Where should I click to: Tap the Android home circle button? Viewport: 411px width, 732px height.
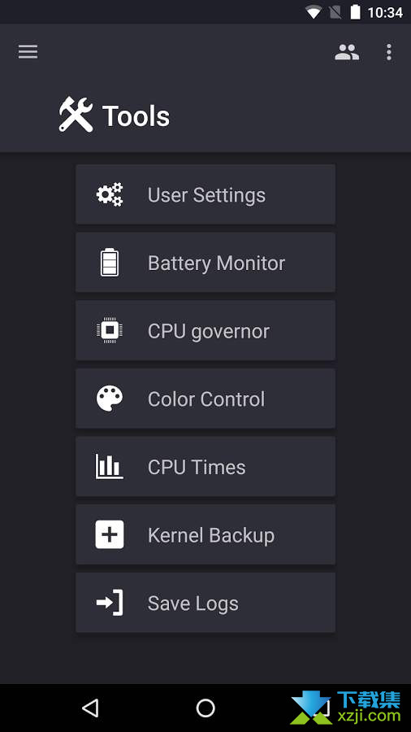tap(205, 708)
